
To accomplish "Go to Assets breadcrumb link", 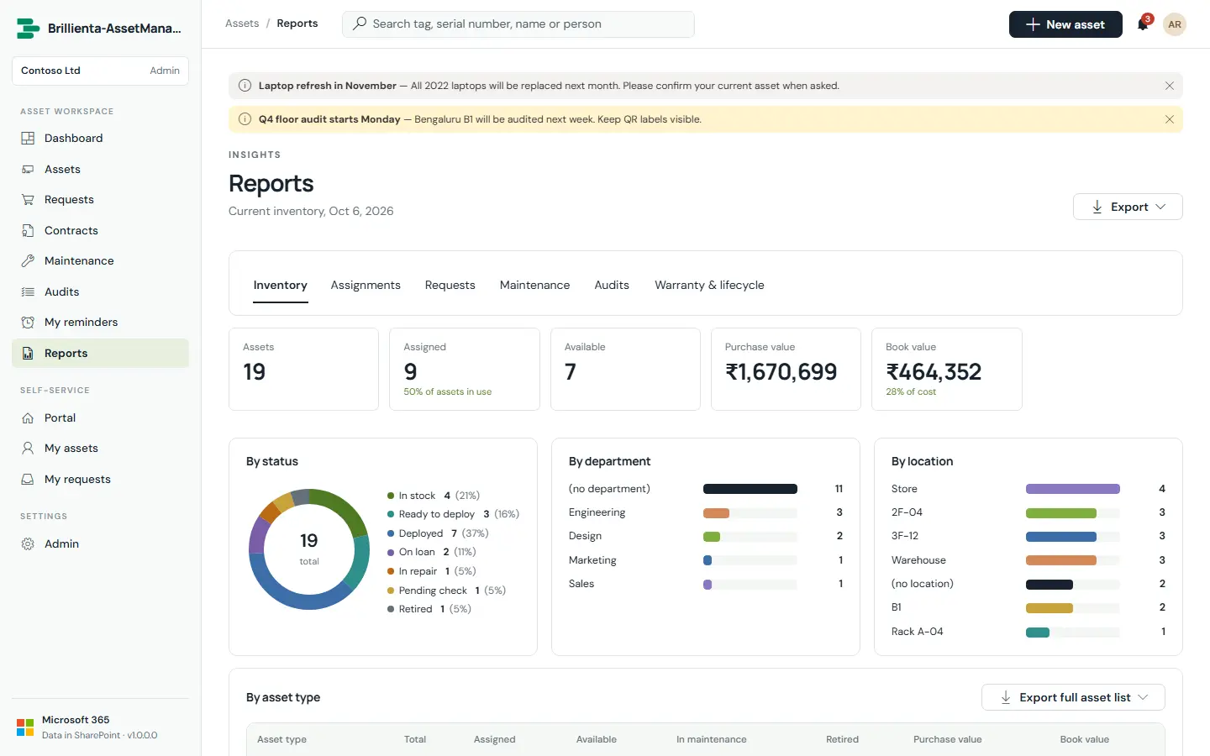I will (242, 24).
